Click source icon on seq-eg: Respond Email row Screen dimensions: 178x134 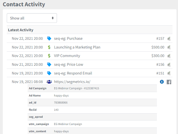pyautogui.click(x=169, y=73)
